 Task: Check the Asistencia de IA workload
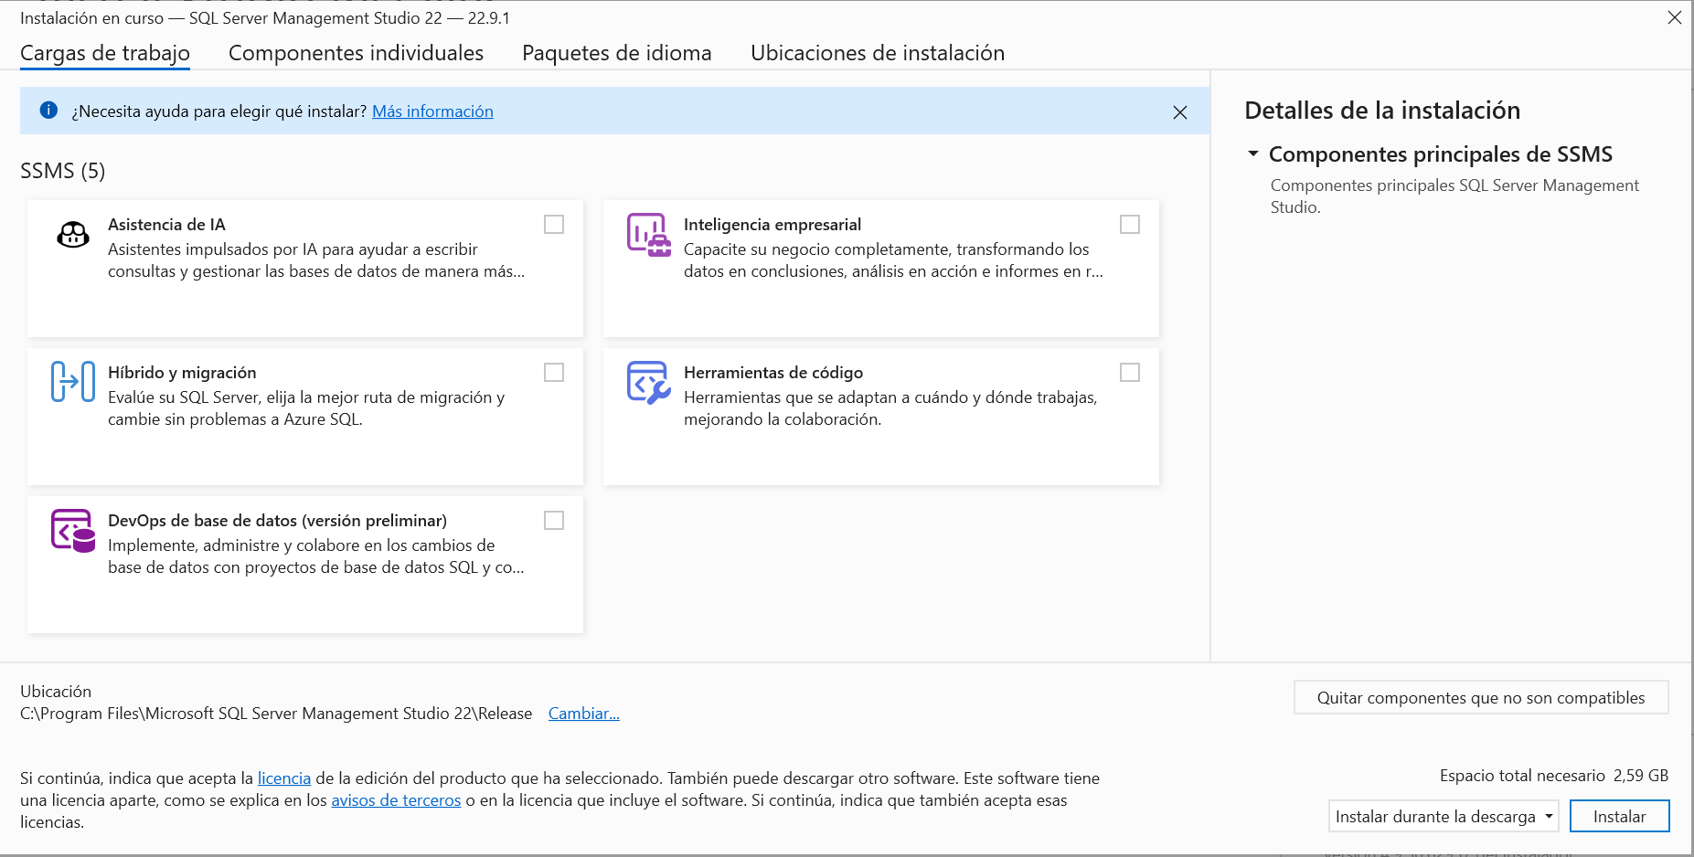554,224
